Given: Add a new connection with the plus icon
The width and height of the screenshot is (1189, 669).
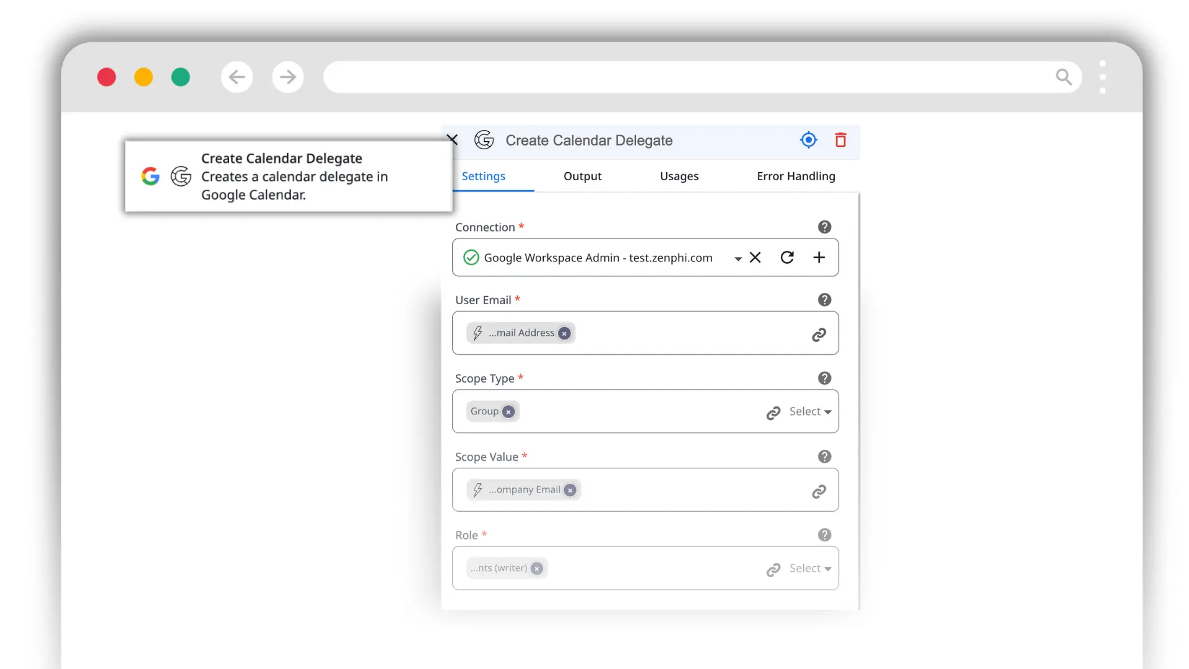Looking at the screenshot, I should 819,257.
